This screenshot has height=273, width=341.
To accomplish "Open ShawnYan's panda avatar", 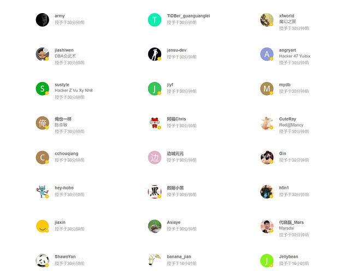I will 43,260.
